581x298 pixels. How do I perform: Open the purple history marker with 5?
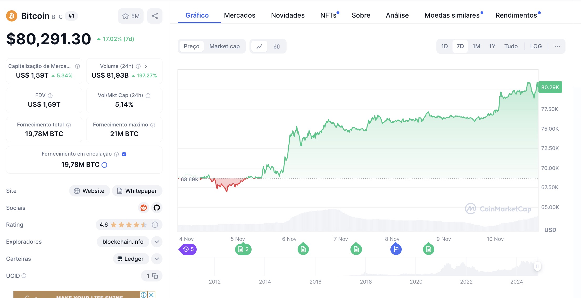(188, 249)
